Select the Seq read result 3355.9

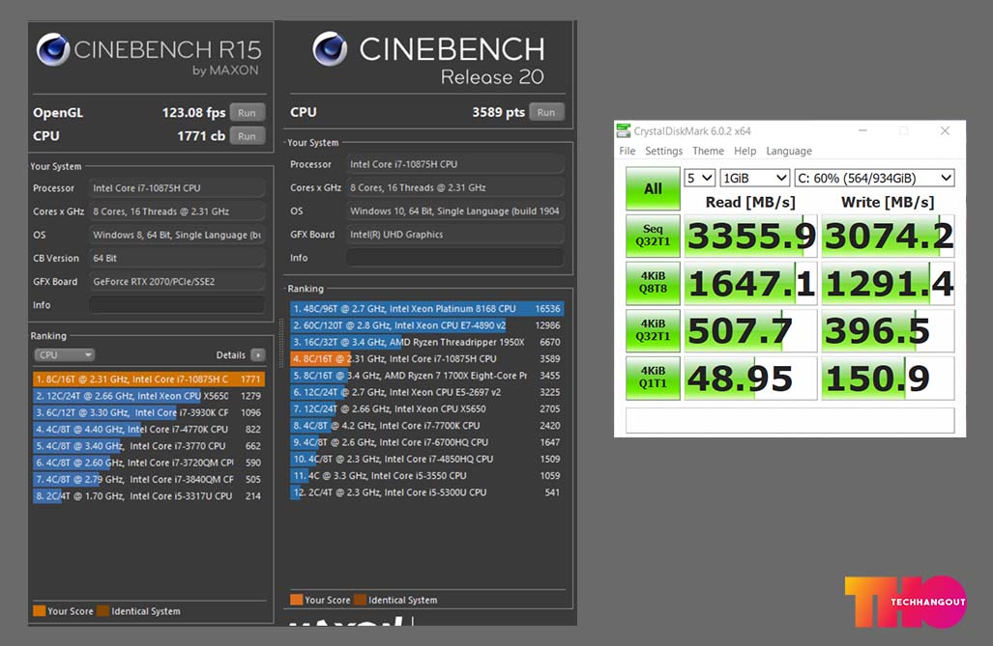pyautogui.click(x=750, y=236)
